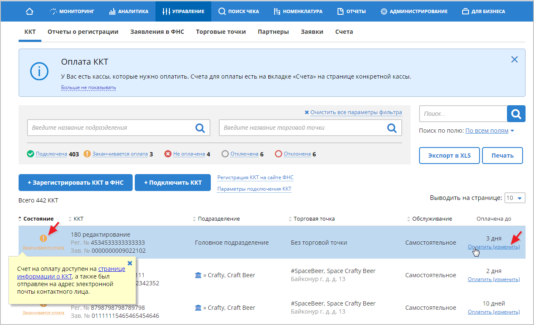Filter by Подключена status

click(51, 154)
